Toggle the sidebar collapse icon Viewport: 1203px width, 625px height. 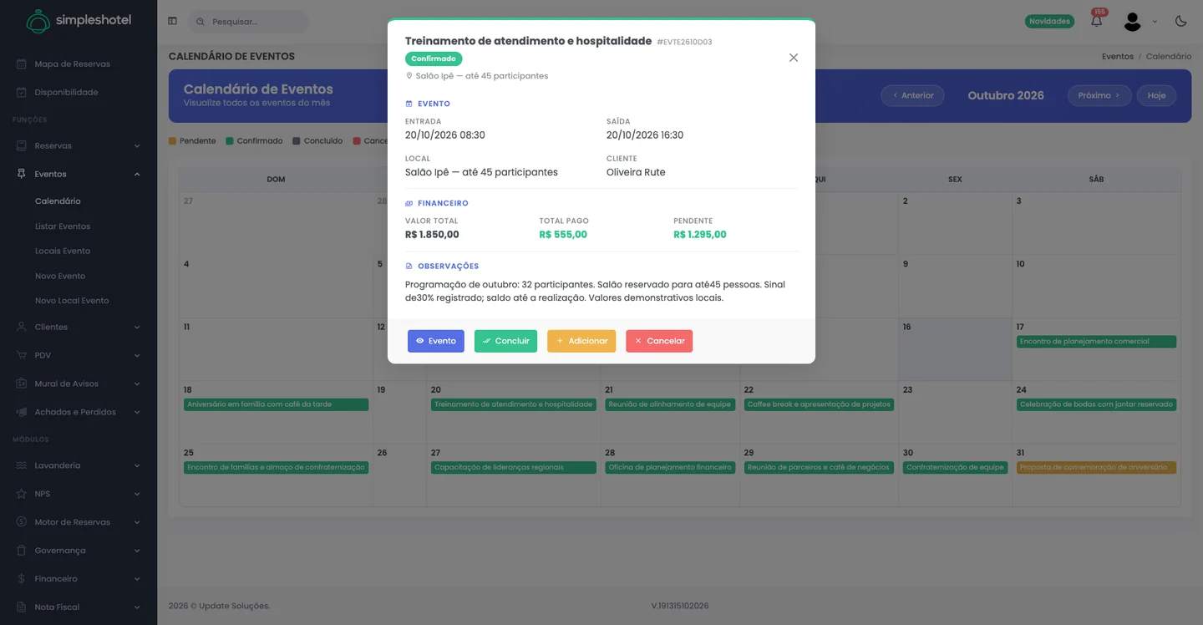pyautogui.click(x=172, y=21)
